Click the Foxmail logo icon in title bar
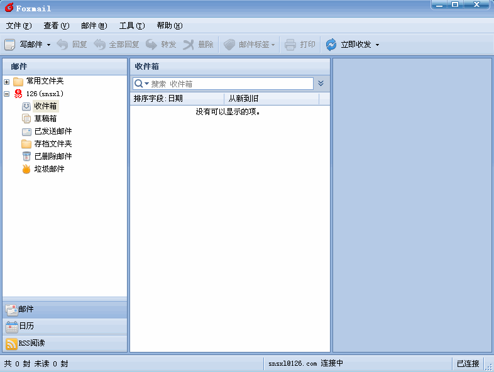Image resolution: width=494 pixels, height=372 pixels. 9,7
